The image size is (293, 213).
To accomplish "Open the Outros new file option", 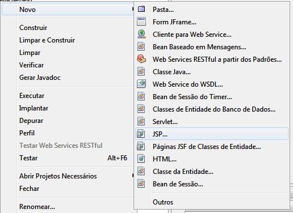I will tap(163, 202).
